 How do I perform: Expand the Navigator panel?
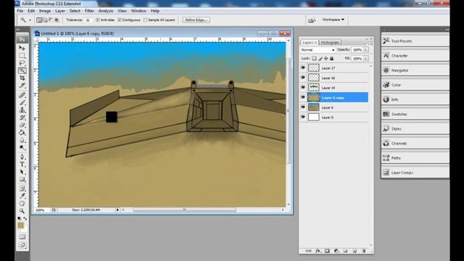(415, 70)
